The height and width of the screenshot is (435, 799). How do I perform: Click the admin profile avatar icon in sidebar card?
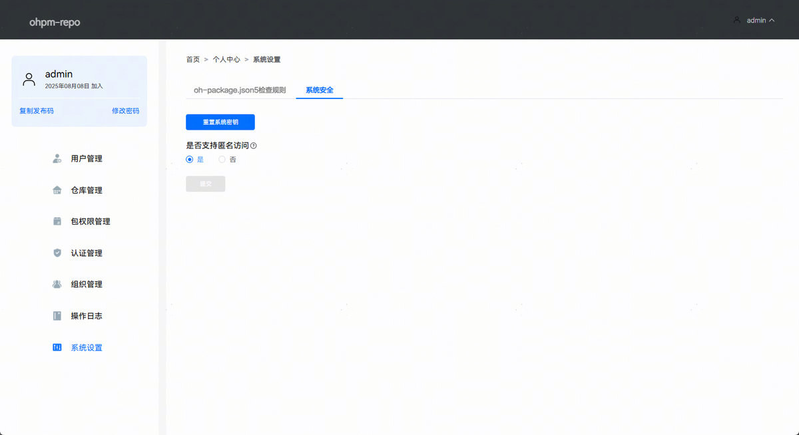(29, 80)
